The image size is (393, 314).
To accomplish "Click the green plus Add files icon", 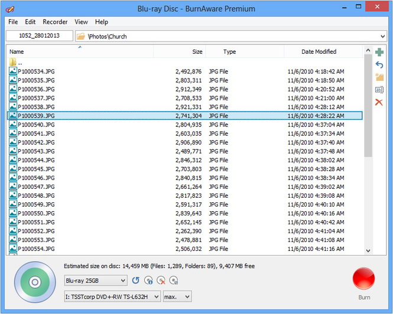I will pos(379,52).
